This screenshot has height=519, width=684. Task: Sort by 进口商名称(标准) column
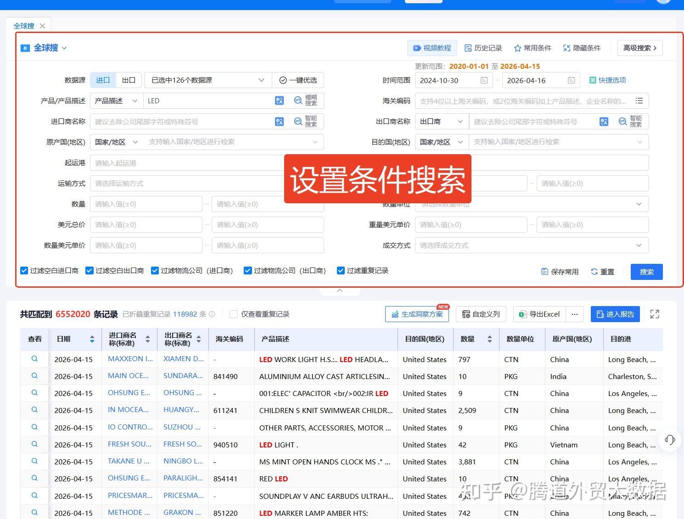coord(148,339)
